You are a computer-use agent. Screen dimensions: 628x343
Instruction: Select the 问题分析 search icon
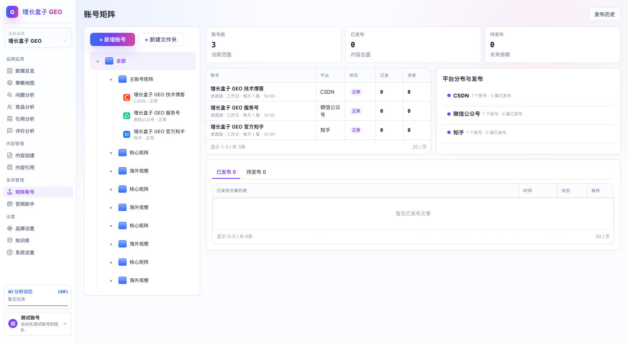tap(10, 95)
